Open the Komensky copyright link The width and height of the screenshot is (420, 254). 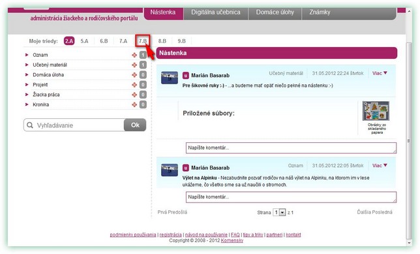(x=232, y=240)
